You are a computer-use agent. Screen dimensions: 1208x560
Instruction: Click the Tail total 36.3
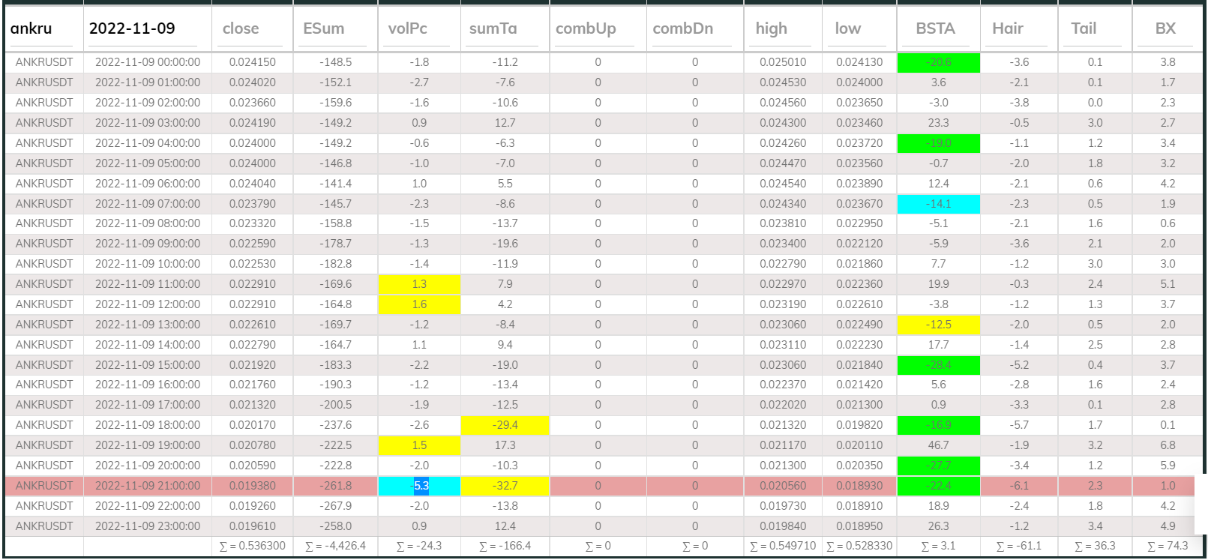1095,546
